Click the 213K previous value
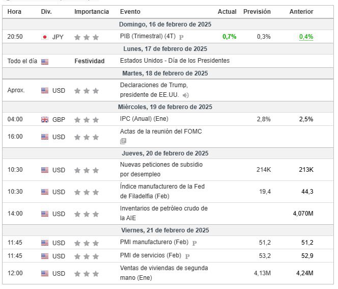Screen dimensions: 338x289 point(306,170)
